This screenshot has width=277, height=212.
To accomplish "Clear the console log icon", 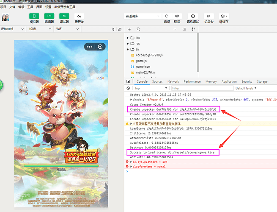I will point(128,88).
